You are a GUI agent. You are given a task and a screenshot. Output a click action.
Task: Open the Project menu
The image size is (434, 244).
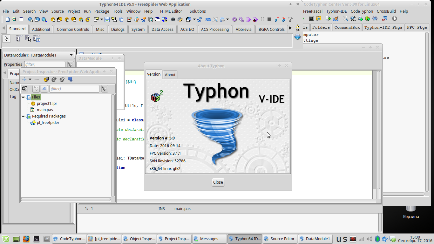tap(74, 11)
